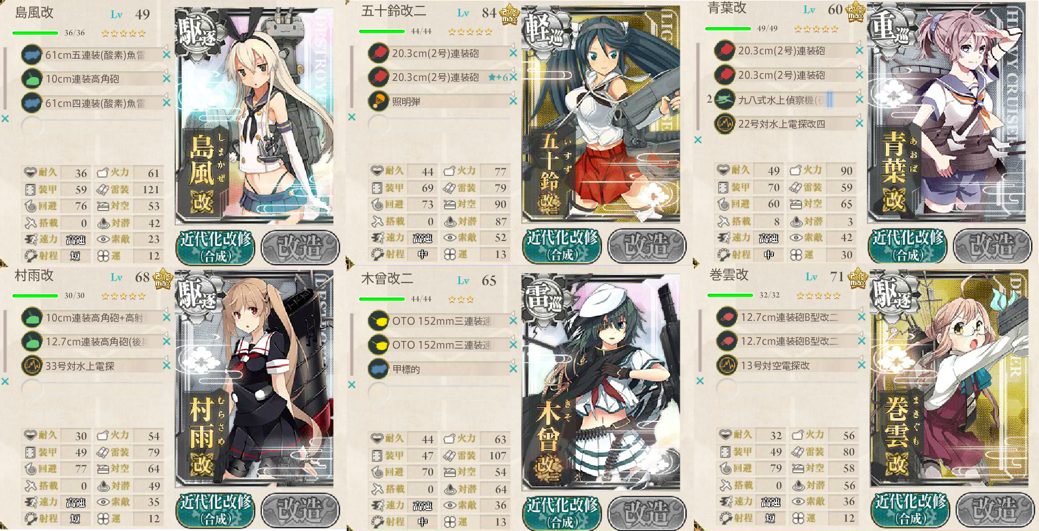Image resolution: width=1039 pixels, height=531 pixels.
Task: Click torpedo icon of 61cm五連装(酸素)魚雷 on 島風改
Action: click(32, 55)
